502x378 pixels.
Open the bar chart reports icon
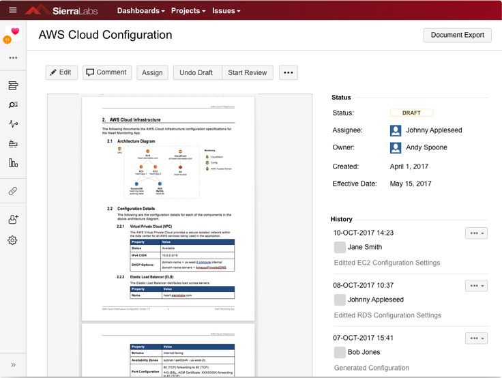[13, 163]
